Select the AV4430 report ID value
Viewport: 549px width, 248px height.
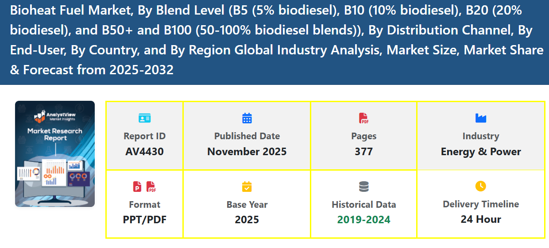(x=144, y=152)
